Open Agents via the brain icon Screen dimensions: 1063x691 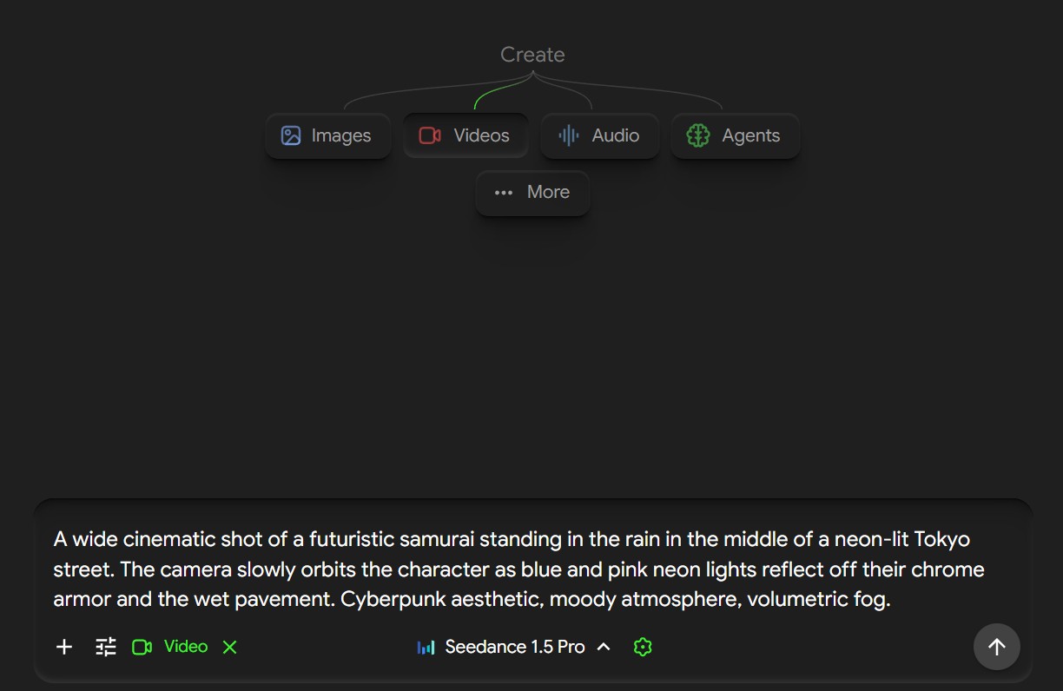click(x=697, y=135)
